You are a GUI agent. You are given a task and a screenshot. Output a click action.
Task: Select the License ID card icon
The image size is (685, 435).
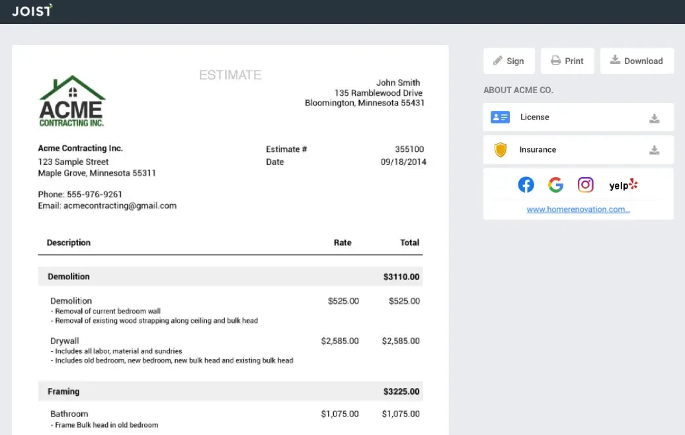click(501, 117)
